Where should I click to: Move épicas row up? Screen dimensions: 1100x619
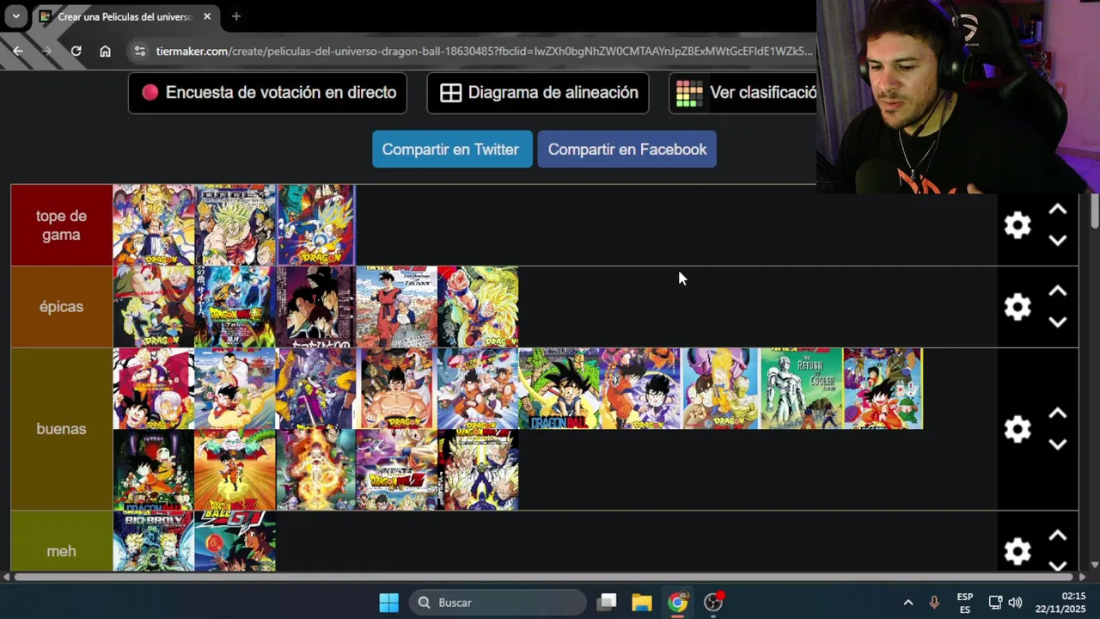click(1058, 291)
